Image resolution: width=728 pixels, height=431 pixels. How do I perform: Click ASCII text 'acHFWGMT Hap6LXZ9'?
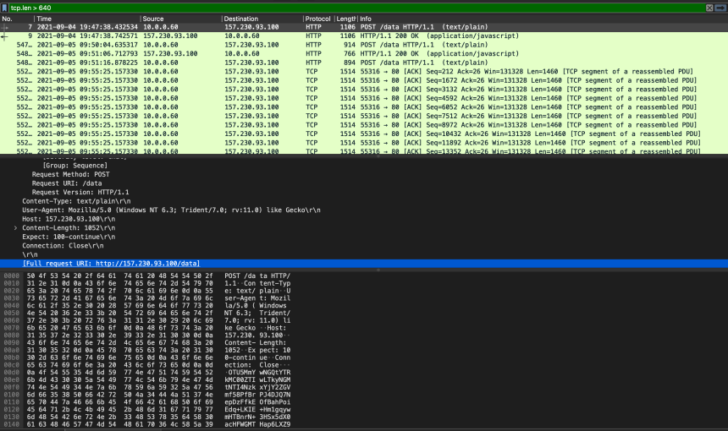click(257, 424)
